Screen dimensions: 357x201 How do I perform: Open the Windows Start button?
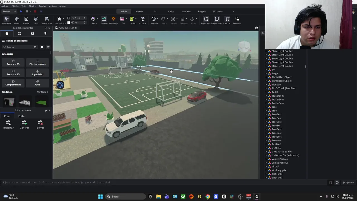[x=100, y=197]
